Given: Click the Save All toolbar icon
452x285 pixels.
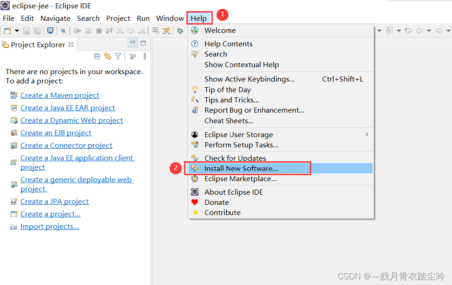Looking at the screenshot, I should click(38, 31).
